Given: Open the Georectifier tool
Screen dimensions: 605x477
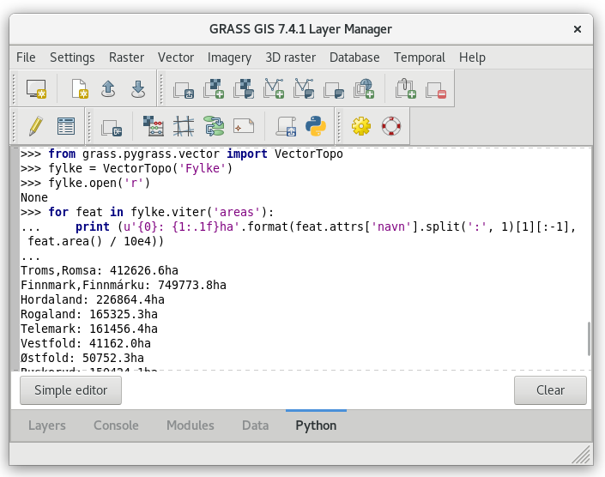Looking at the screenshot, I should click(x=184, y=126).
